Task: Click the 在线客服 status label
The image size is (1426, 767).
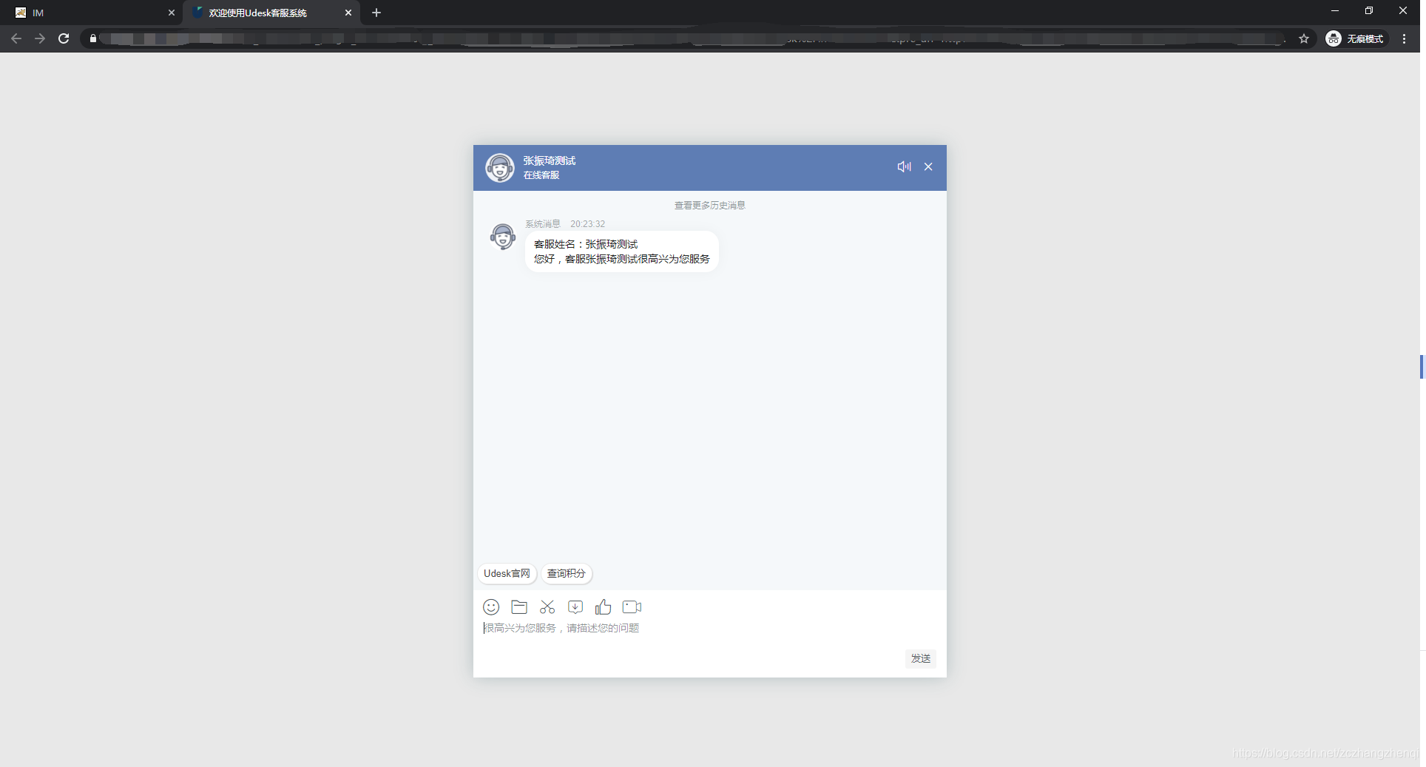Action: click(541, 175)
